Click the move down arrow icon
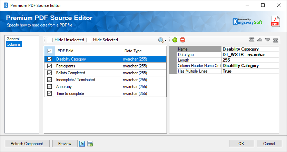 [268, 40]
